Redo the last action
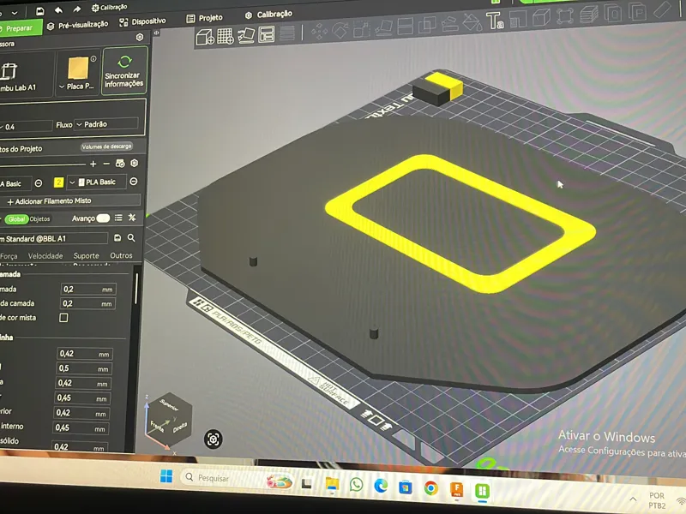The image size is (686, 514). [x=77, y=9]
